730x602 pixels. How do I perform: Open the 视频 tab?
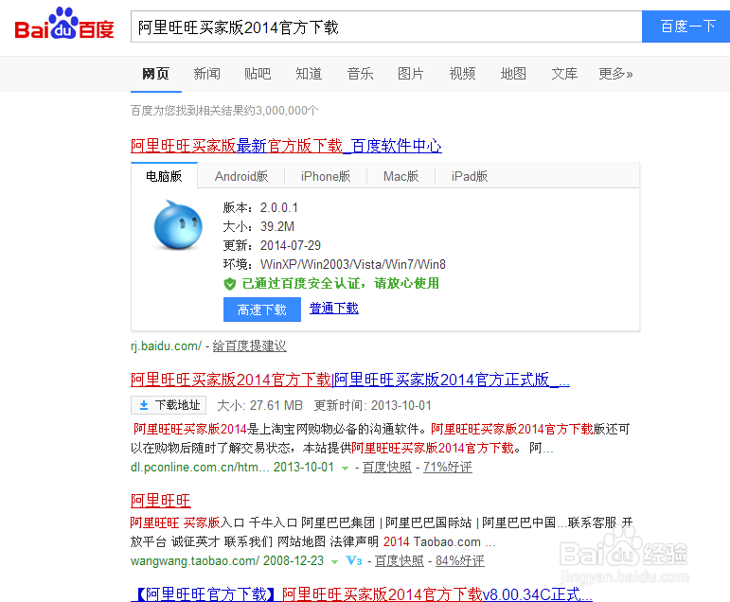click(x=462, y=74)
